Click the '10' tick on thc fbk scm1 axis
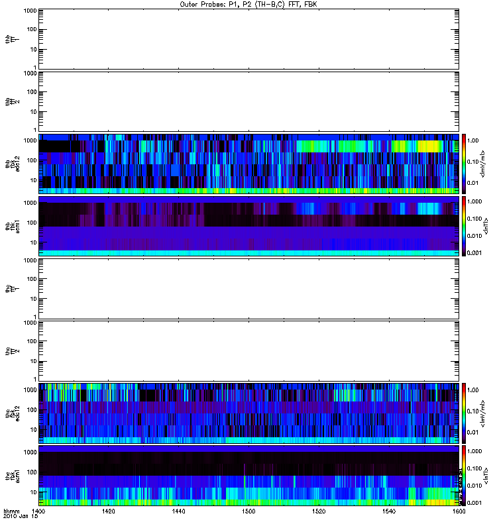This screenshot has width=497, height=530. 34,492
